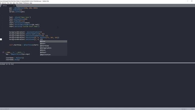Choose QChartView from autocomplete list
This screenshot has height=110, width=195.
coord(53,46)
